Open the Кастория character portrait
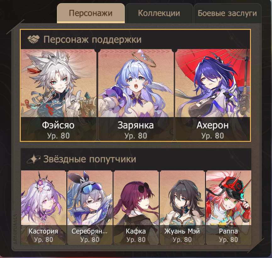 [x=43, y=207]
